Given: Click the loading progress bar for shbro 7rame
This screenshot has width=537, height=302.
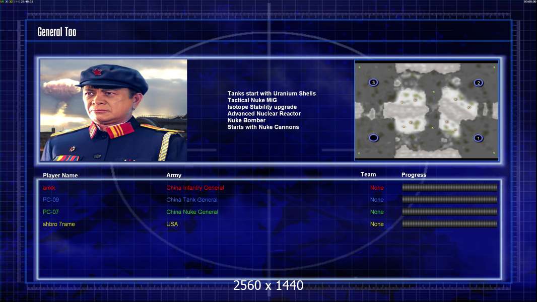Looking at the screenshot, I should pos(450,224).
